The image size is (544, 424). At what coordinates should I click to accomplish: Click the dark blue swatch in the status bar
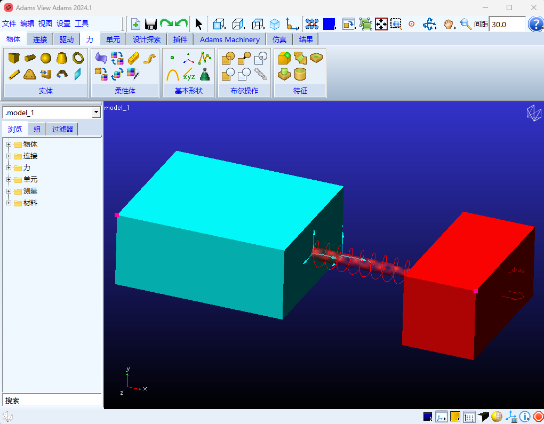click(x=427, y=417)
